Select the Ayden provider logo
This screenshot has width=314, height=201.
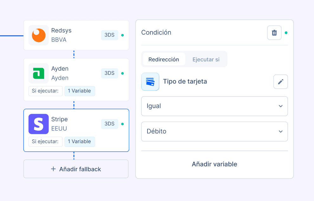coord(38,73)
